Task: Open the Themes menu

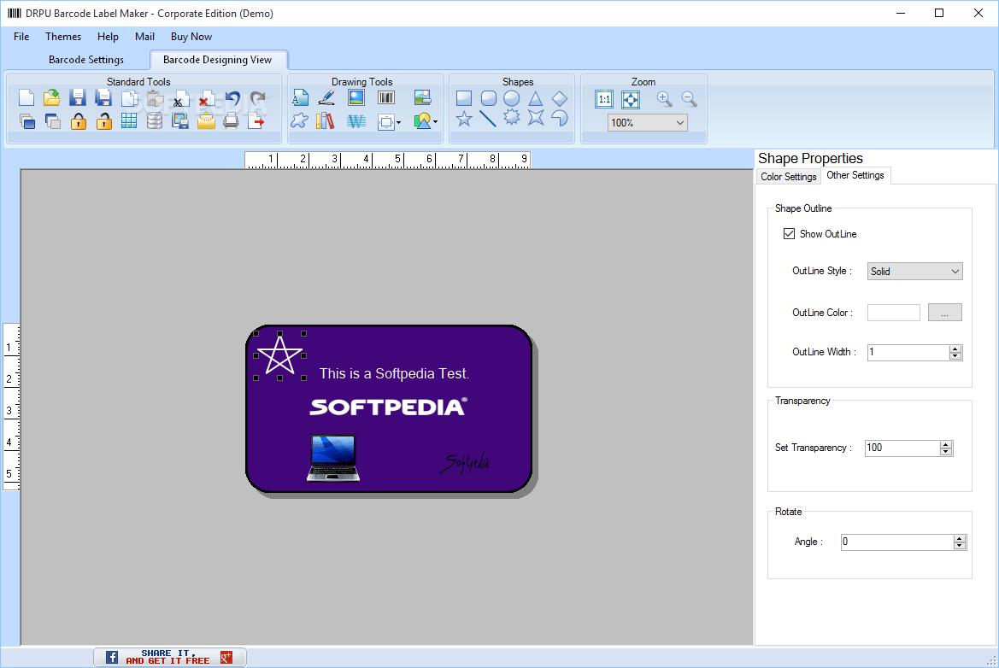Action: click(62, 36)
